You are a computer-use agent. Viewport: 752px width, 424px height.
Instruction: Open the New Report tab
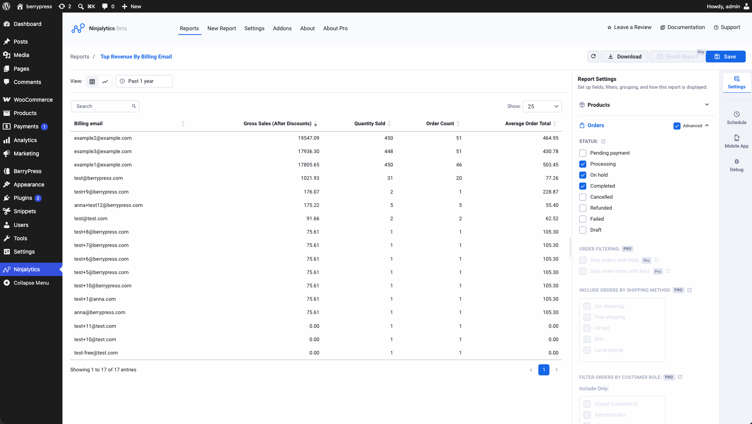click(x=221, y=28)
